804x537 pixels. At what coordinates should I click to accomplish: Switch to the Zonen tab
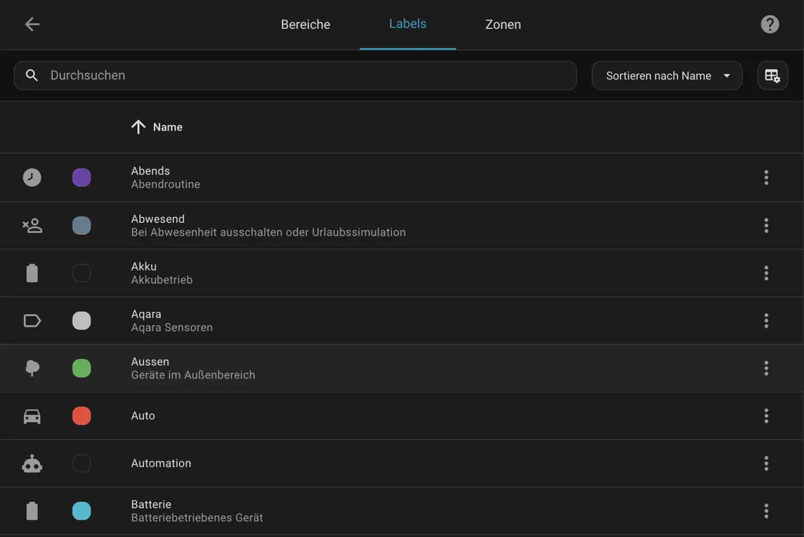[x=503, y=25]
